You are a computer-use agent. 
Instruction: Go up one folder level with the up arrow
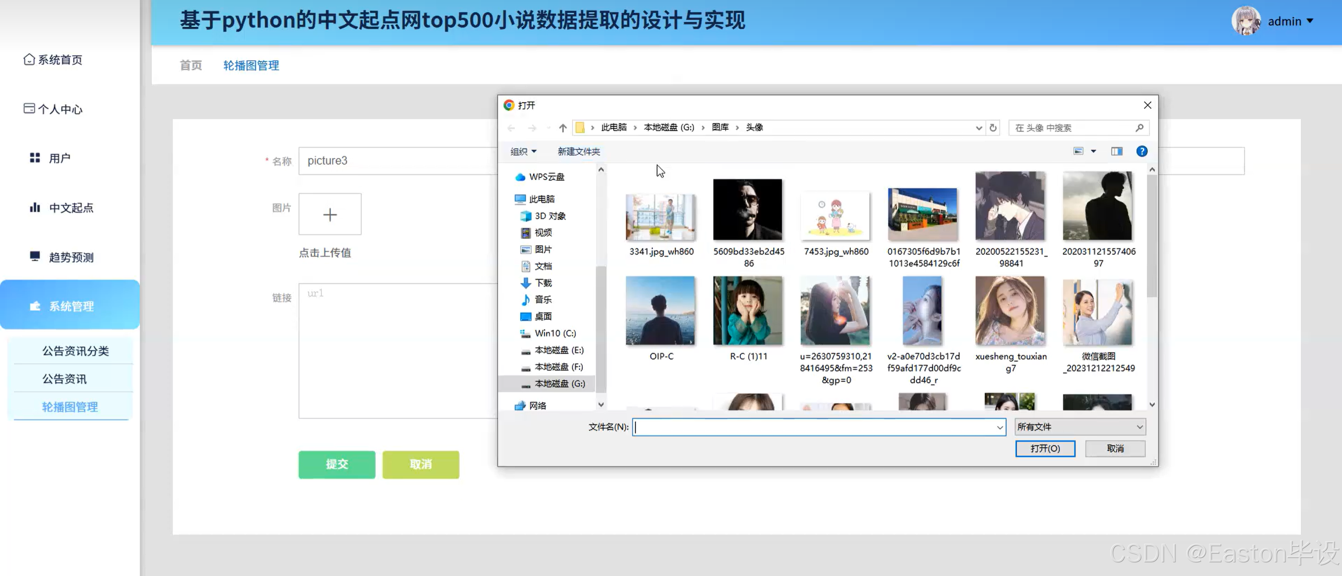click(x=563, y=128)
